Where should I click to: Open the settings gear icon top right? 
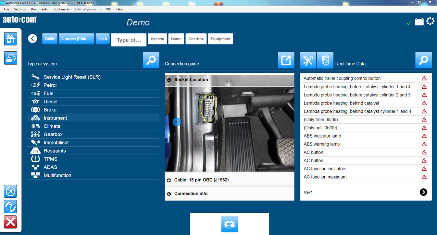pos(431,21)
